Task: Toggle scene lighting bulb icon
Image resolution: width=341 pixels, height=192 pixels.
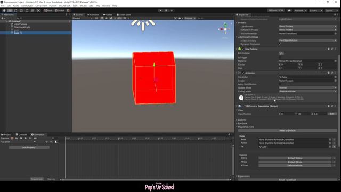Action: click(102, 18)
